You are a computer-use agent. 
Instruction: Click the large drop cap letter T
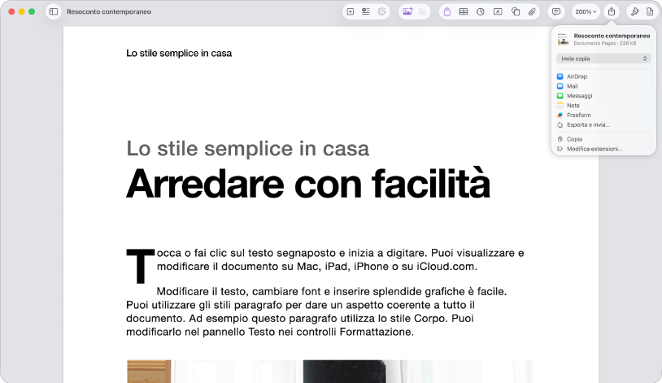(x=141, y=266)
